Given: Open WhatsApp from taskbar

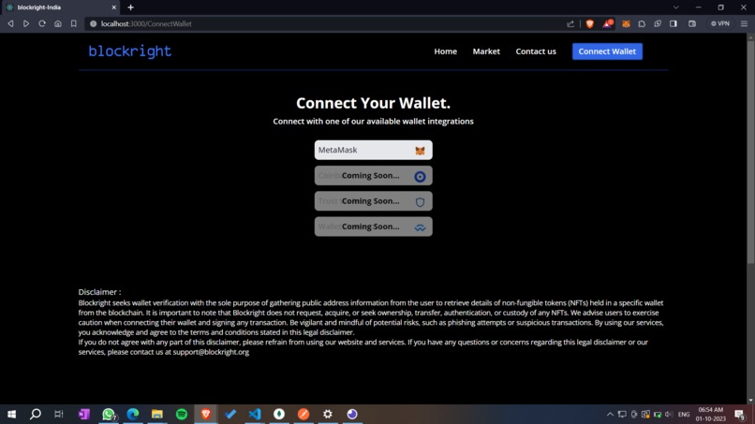Looking at the screenshot, I should coord(109,414).
